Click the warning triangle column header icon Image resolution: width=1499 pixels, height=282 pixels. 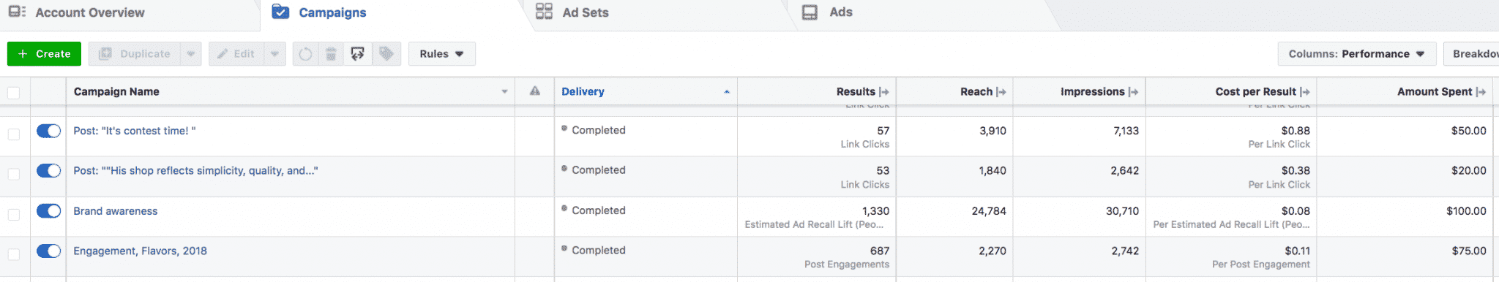(535, 91)
